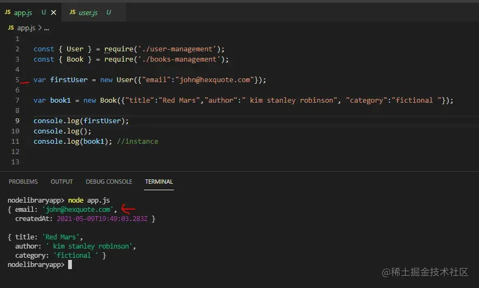Click the book1 variable in line 7
The height and width of the screenshot is (288, 479).
(x=61, y=101)
